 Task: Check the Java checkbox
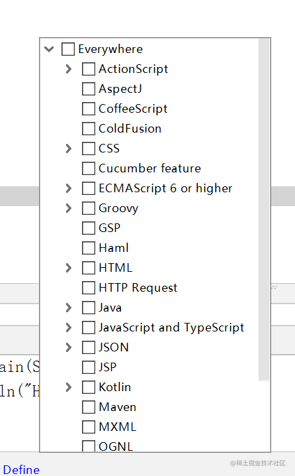(x=89, y=308)
